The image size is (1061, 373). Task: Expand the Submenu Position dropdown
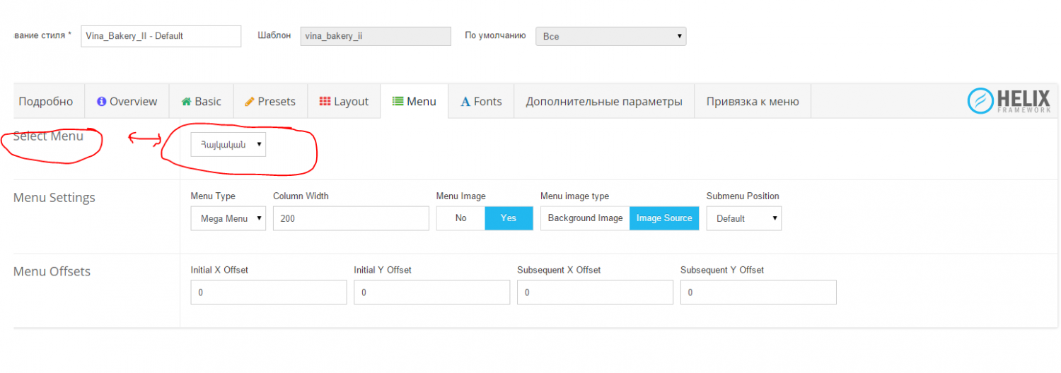[743, 219]
